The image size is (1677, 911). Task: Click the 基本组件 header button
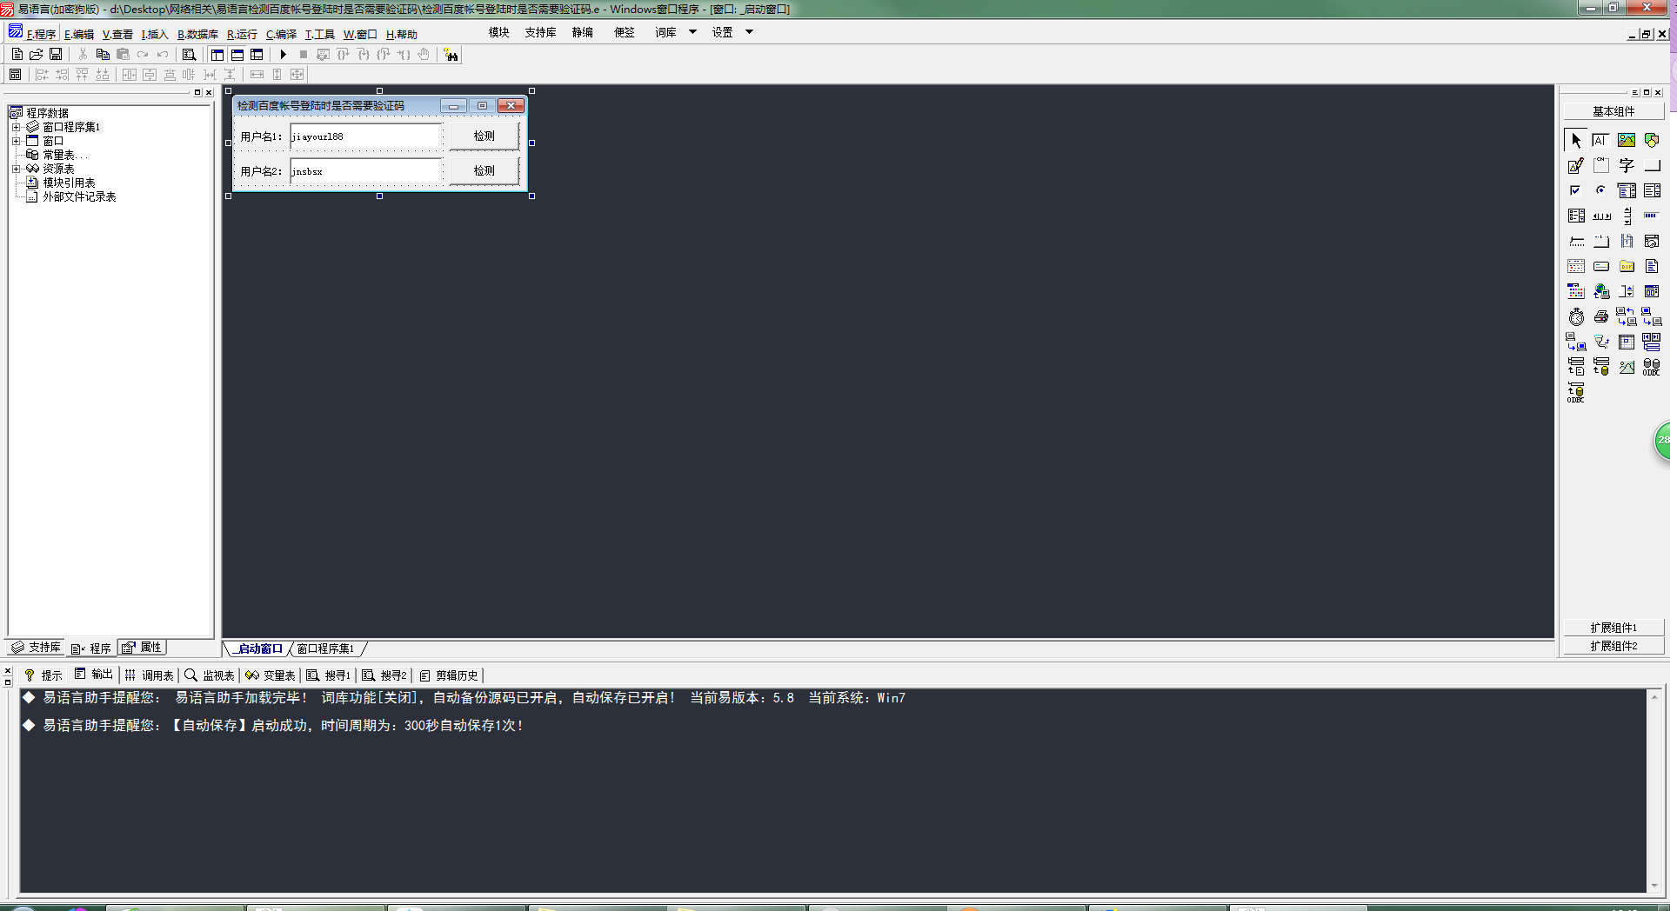[1614, 111]
